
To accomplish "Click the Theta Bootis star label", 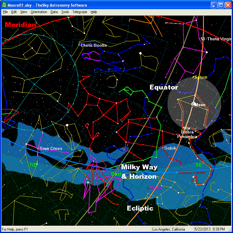I will click(93, 45).
